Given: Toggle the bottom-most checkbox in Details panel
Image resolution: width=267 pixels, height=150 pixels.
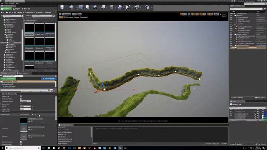Looking at the screenshot, I should 21,145.
